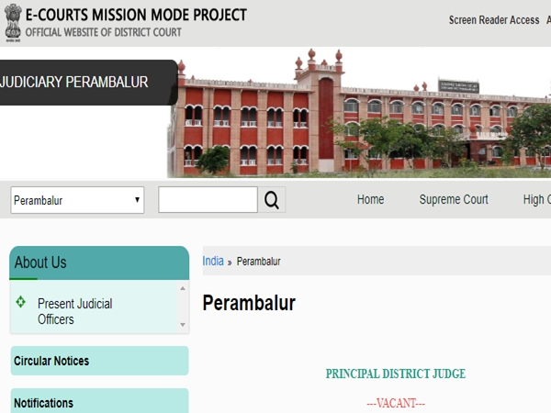Go to the Home menu item

click(x=370, y=200)
